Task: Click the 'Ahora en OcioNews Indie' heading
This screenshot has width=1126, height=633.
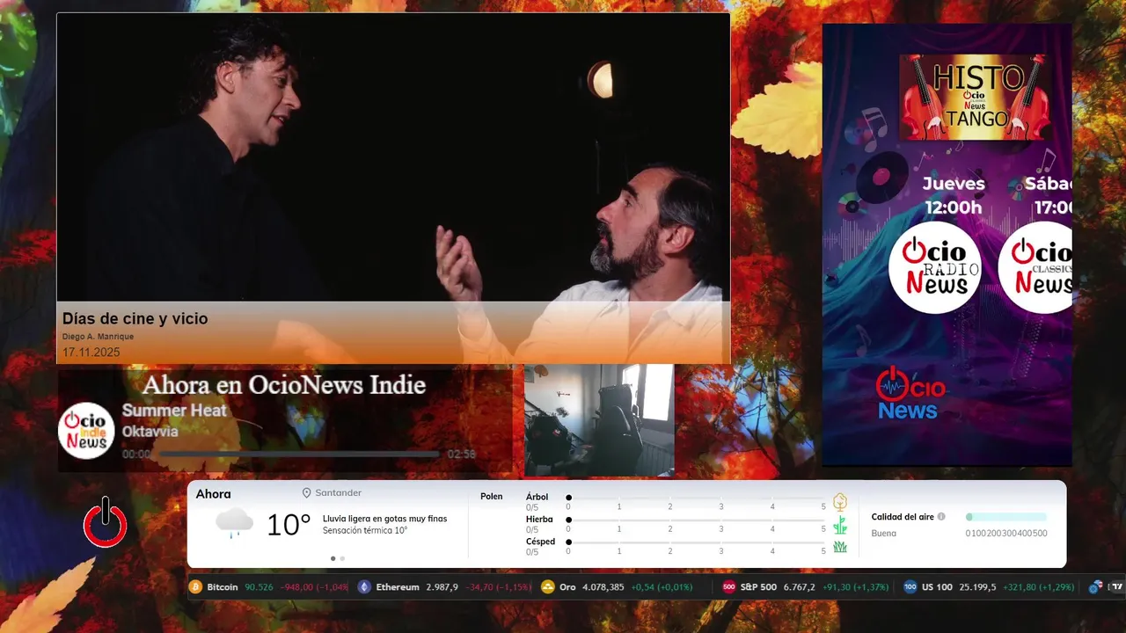Action: tap(284, 385)
